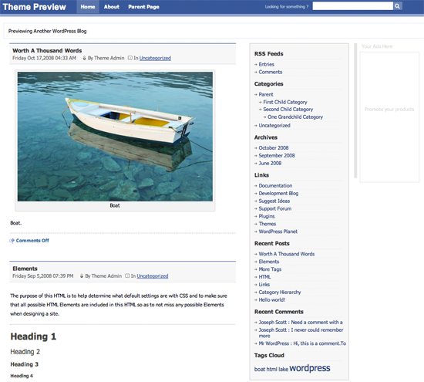Click the Comments Off link
Viewport: 424px width, 382px height.
point(32,241)
